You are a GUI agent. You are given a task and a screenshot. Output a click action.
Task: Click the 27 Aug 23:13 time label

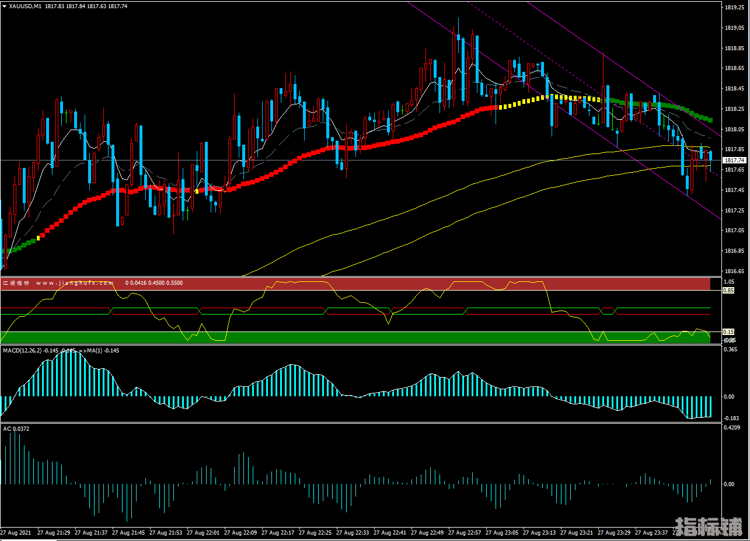[x=540, y=533]
